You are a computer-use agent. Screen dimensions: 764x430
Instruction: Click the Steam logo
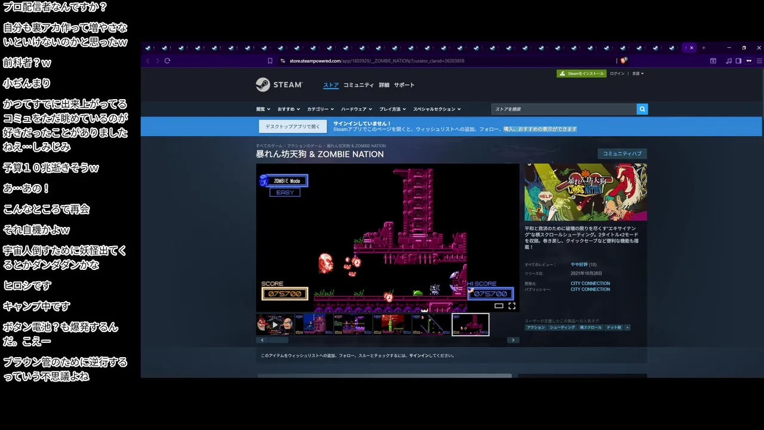tap(279, 85)
